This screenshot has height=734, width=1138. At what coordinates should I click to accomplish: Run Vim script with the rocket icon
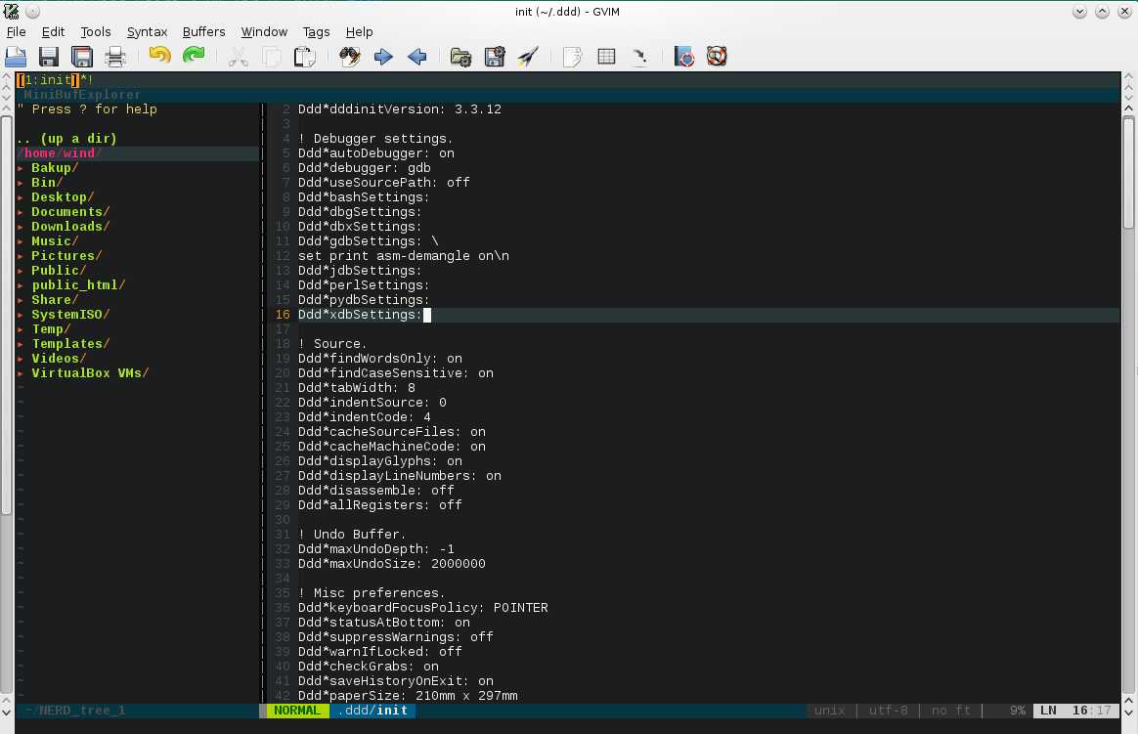tap(528, 57)
